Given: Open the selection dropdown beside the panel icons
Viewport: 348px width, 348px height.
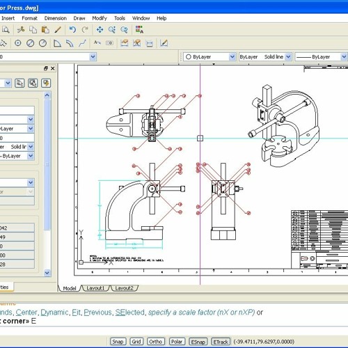Looking at the screenshot, I should pyautogui.click(x=8, y=83).
